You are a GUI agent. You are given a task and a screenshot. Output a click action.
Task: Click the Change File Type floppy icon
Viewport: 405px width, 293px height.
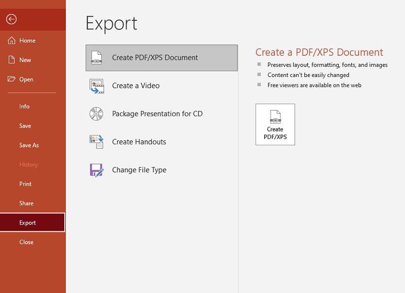pos(97,170)
